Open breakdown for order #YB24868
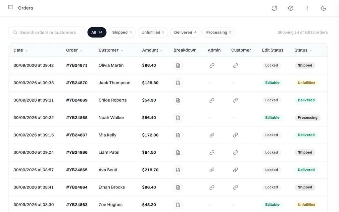This screenshot has width=339, height=212. (x=178, y=118)
